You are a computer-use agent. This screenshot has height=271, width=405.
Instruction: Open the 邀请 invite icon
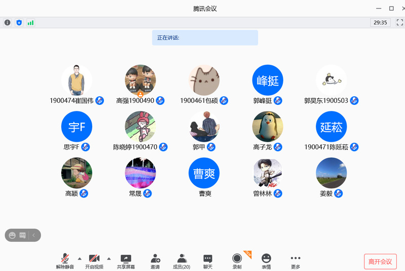[x=155, y=260]
